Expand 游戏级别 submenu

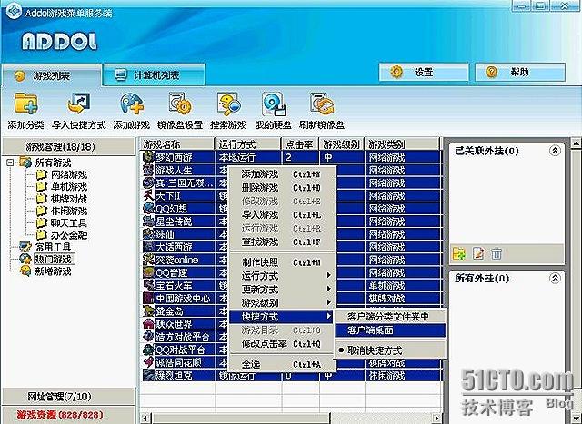[283, 303]
